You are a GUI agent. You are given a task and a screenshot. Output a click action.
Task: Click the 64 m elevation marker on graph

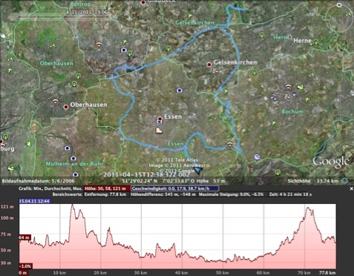tap(24, 237)
